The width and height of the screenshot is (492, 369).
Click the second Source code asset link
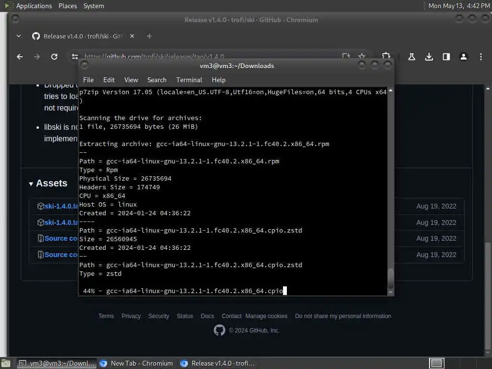61,255
